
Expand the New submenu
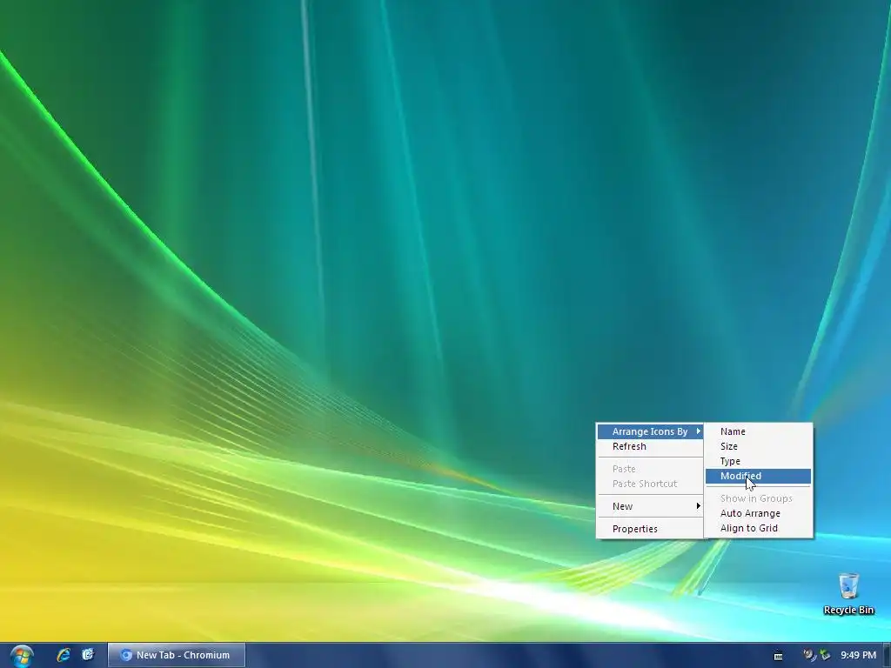(x=650, y=506)
